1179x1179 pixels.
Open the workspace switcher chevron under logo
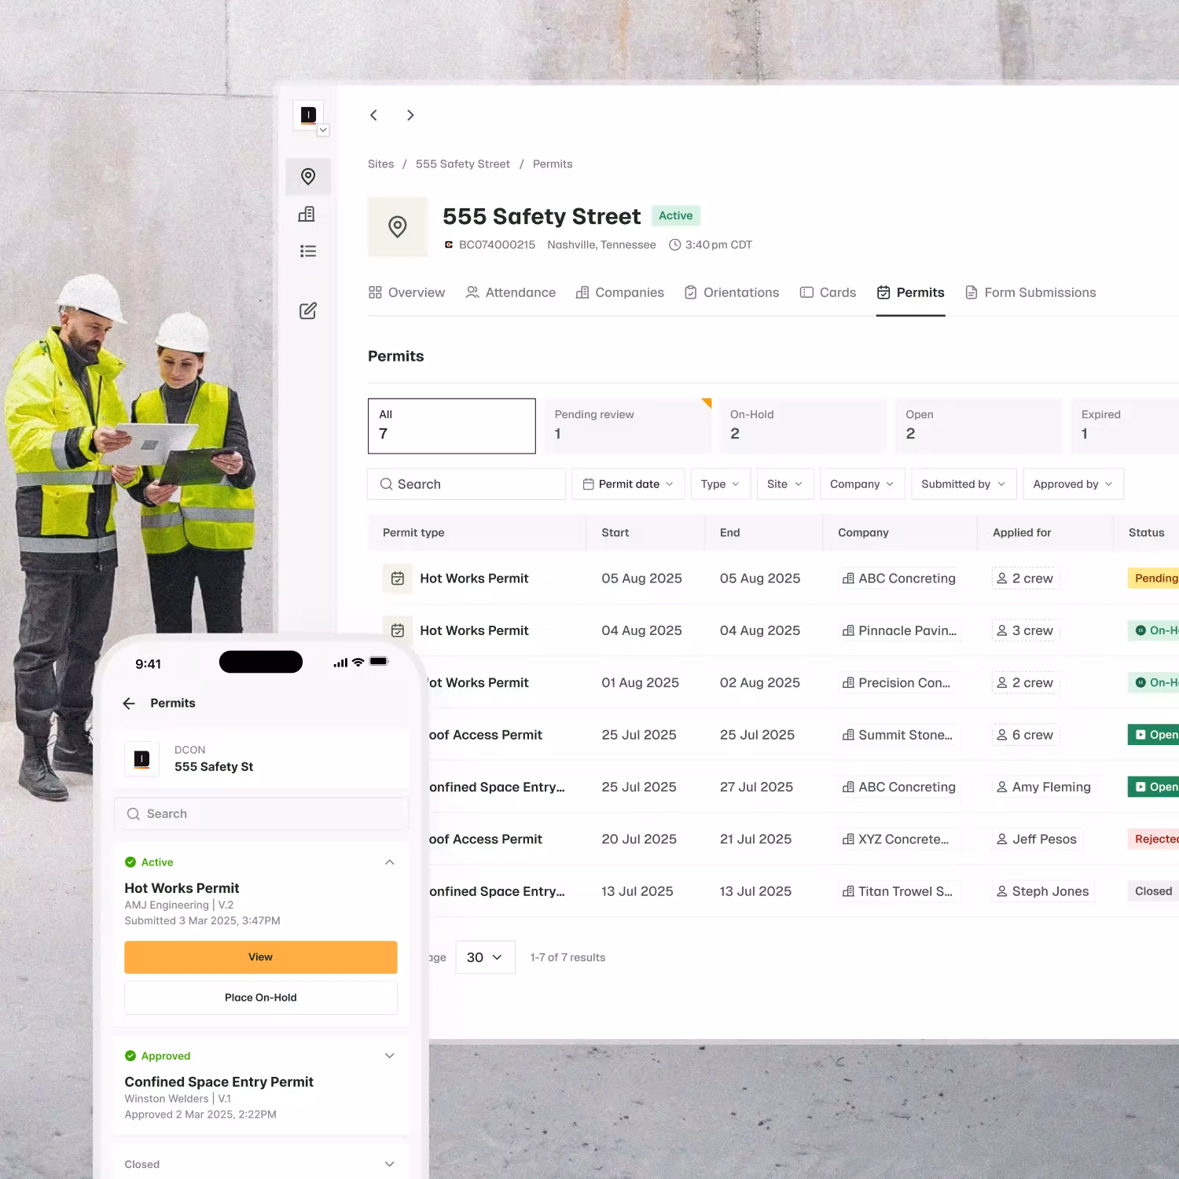coord(323,130)
